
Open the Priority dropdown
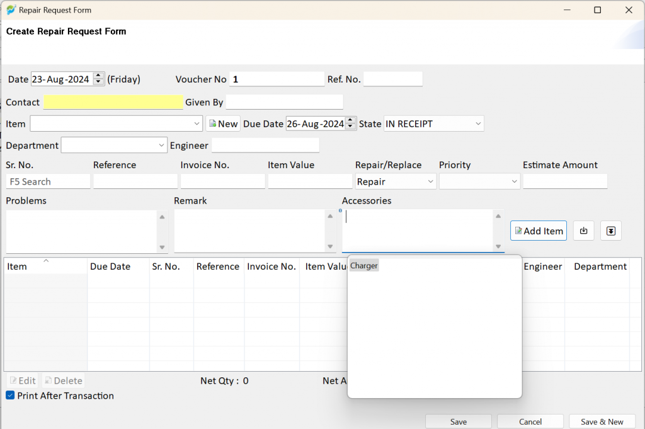[x=514, y=181]
